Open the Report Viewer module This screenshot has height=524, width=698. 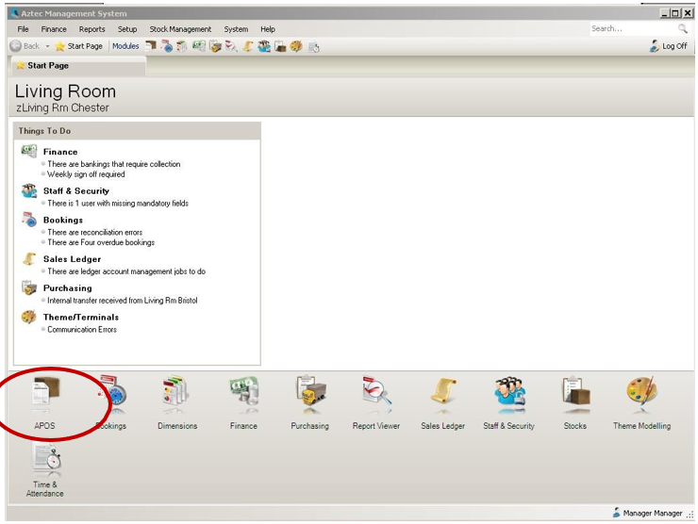[x=376, y=397]
